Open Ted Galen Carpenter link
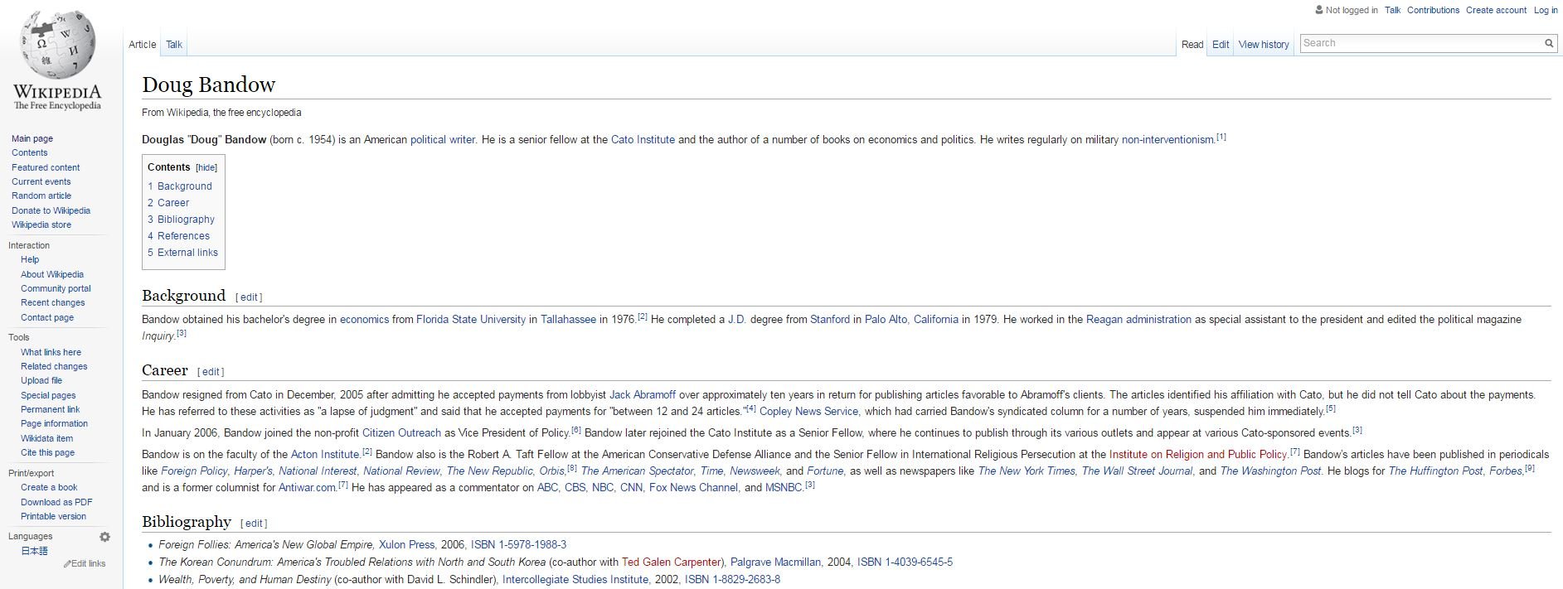The image size is (1563, 589). [x=672, y=562]
